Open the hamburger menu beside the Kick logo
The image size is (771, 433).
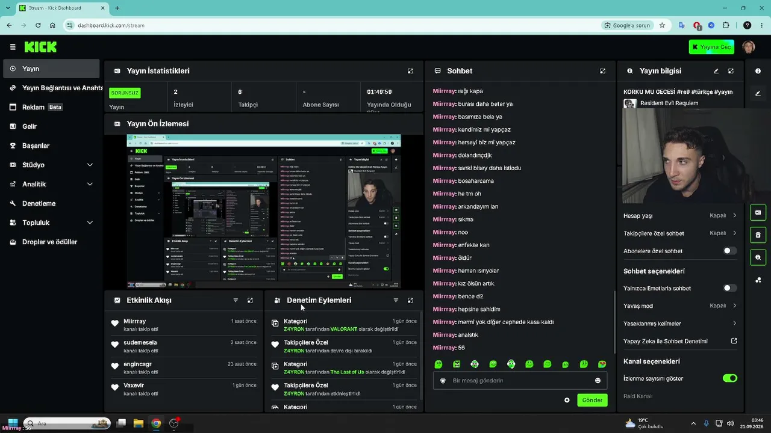pos(13,47)
